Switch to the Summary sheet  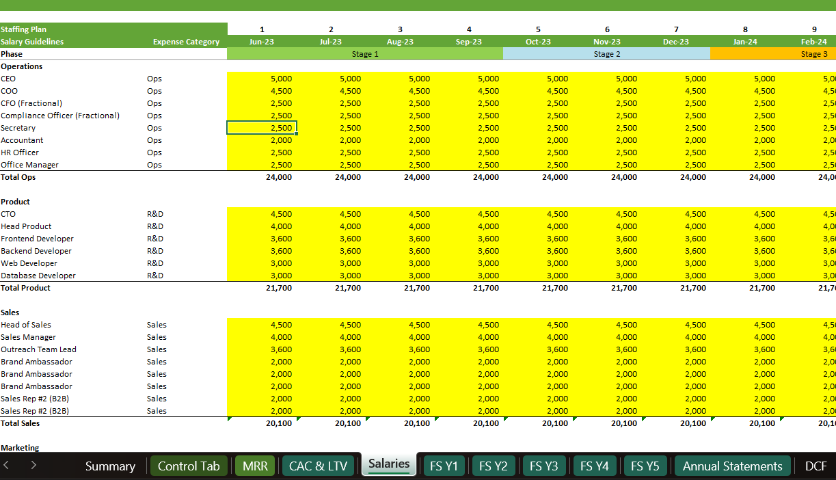tap(110, 466)
